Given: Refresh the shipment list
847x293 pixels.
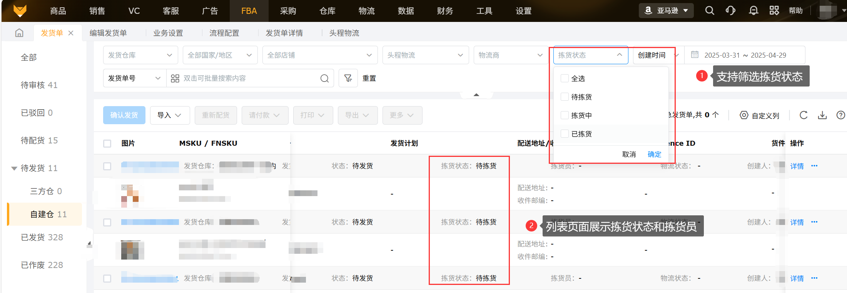Looking at the screenshot, I should coord(804,115).
